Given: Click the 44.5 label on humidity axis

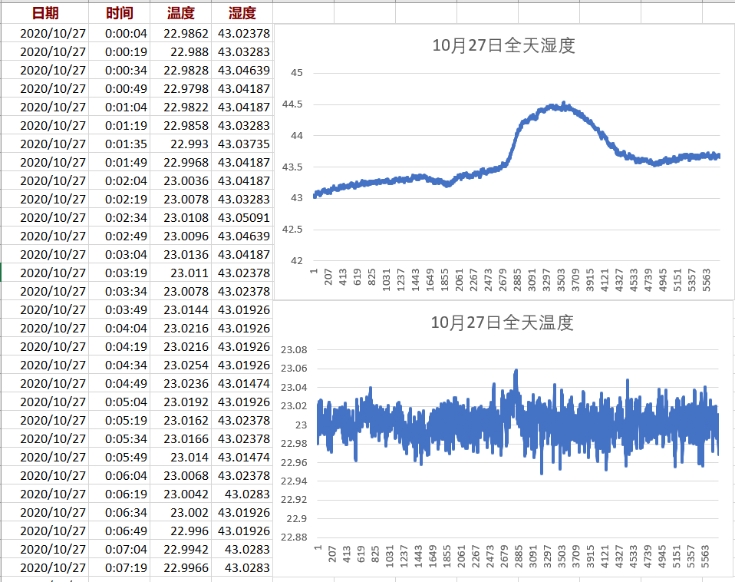Looking at the screenshot, I should point(292,104).
